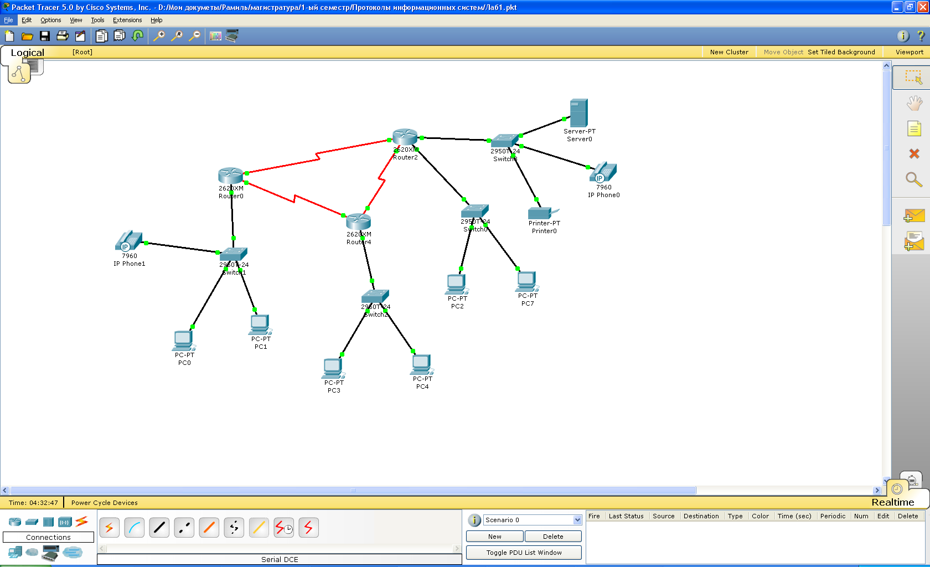Switch to the Logical workspace tab

coord(28,53)
